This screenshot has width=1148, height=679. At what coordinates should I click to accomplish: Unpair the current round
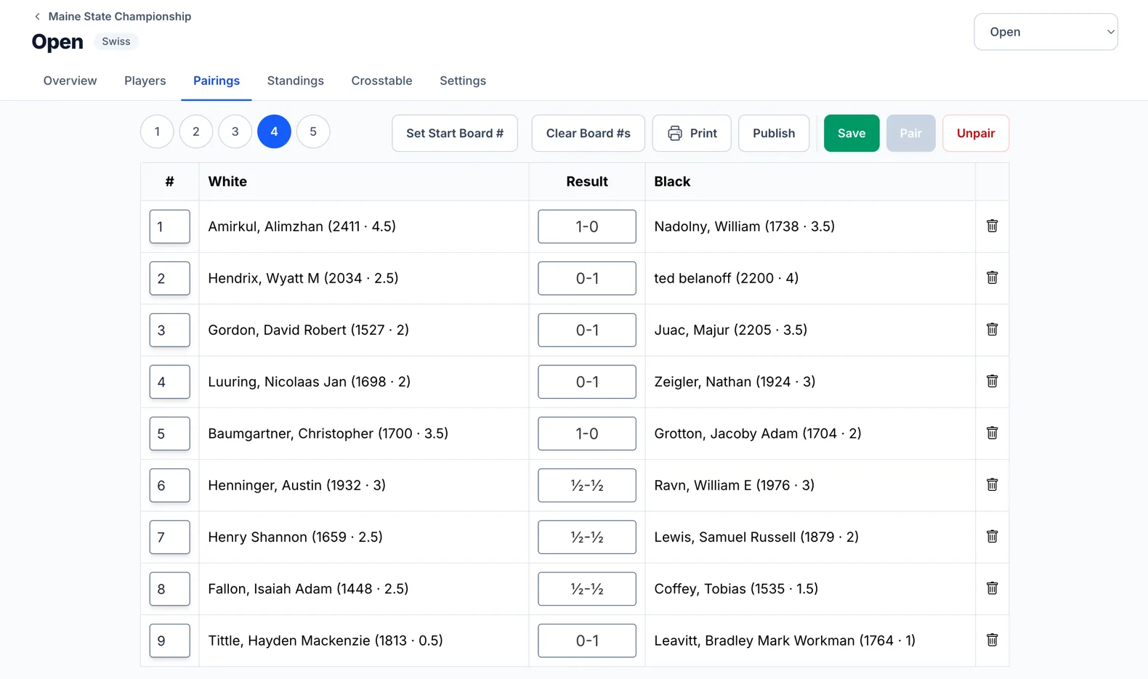[976, 133]
